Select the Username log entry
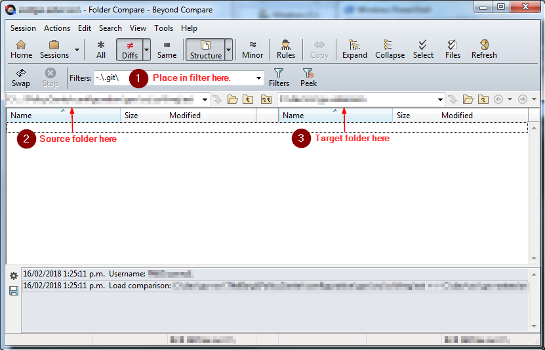 [275, 274]
